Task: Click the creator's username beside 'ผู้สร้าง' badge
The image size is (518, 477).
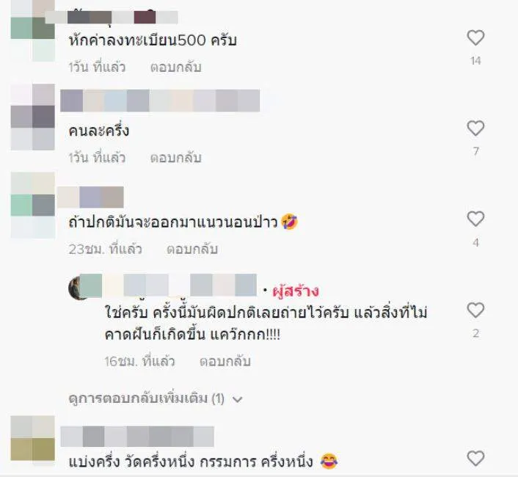Action: [x=169, y=285]
